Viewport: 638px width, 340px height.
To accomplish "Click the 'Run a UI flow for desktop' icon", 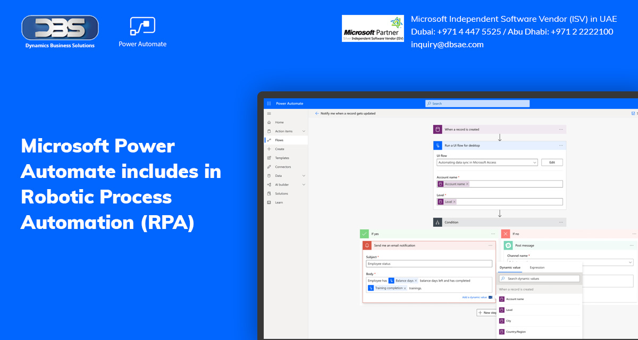I will point(438,145).
